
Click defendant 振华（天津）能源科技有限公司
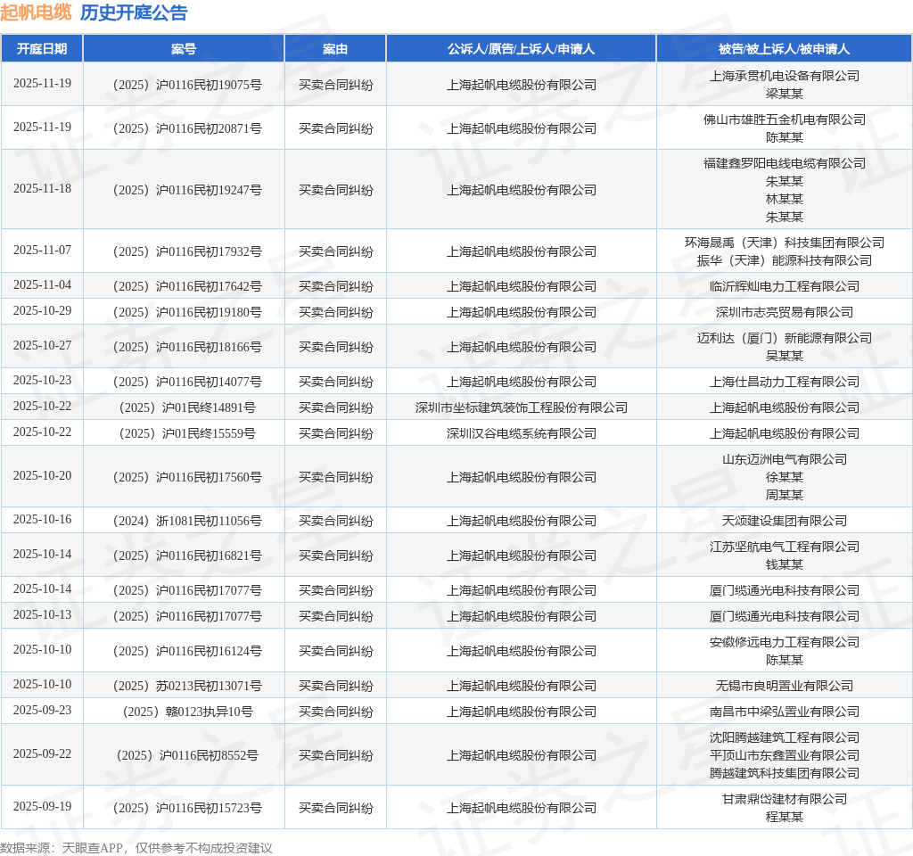click(x=785, y=261)
